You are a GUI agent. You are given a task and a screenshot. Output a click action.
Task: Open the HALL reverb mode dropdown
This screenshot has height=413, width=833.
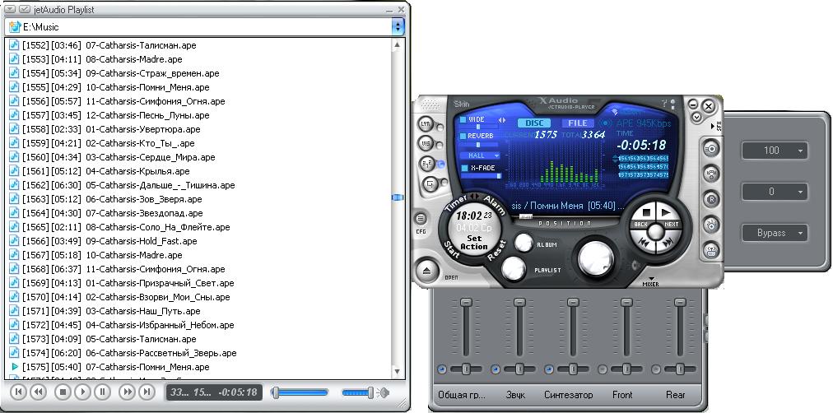(481, 155)
